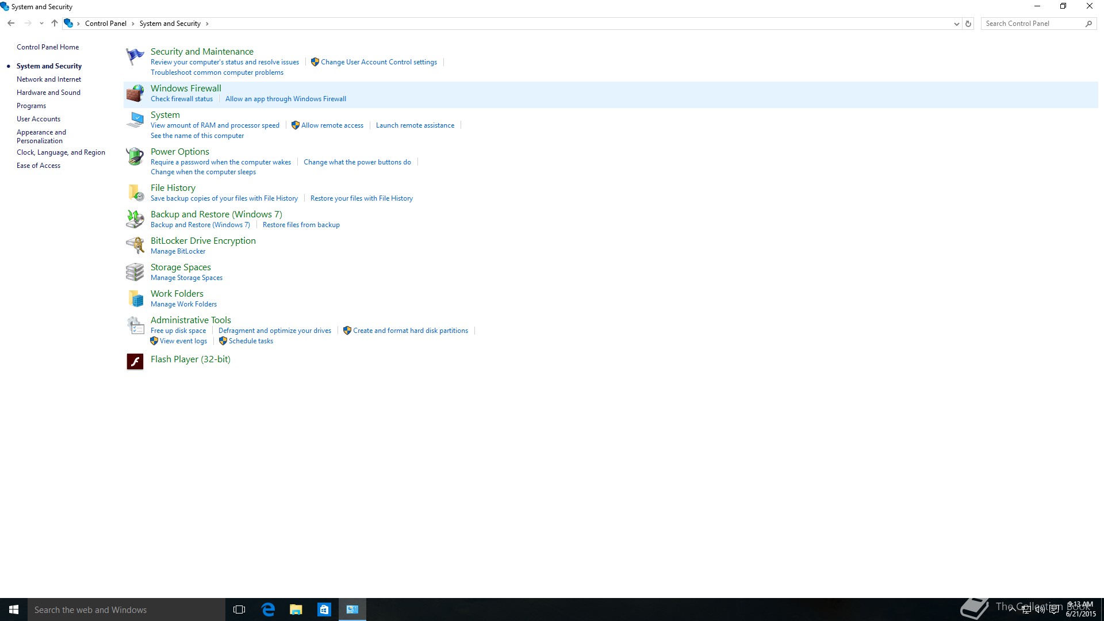Click Defragment and optimize your drives

click(275, 331)
